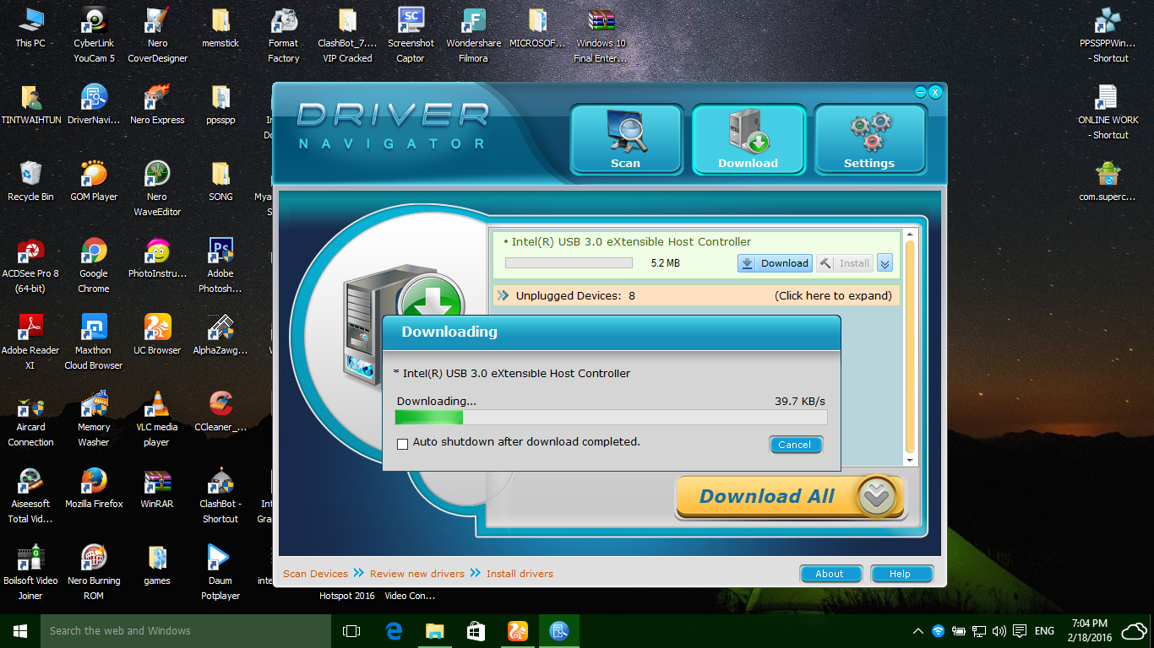
Task: Open Driver Navigator taskbar button
Action: click(558, 630)
